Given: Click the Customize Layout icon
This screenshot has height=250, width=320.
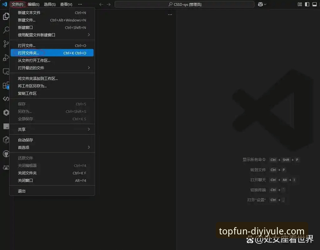Looking at the screenshot, I should point(300,4).
